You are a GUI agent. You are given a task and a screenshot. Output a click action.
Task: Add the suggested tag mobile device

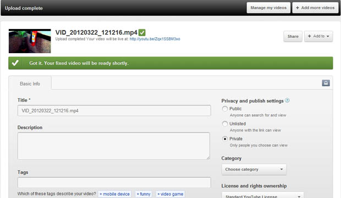[114, 194]
